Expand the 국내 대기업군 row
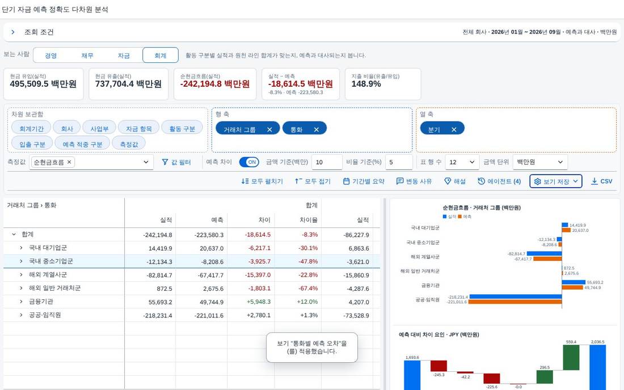The width and height of the screenshot is (624, 390). [x=21, y=248]
